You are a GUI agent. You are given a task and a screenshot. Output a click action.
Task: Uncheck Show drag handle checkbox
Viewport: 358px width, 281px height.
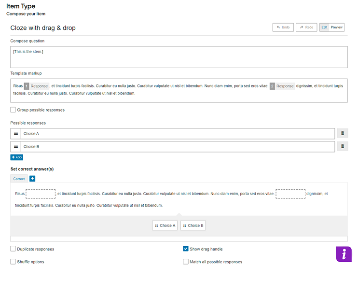pos(186,249)
